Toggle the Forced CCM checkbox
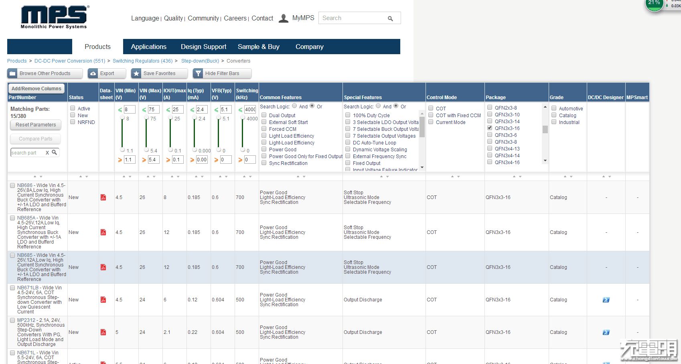Viewport: 681px width, 364px height. click(x=264, y=129)
